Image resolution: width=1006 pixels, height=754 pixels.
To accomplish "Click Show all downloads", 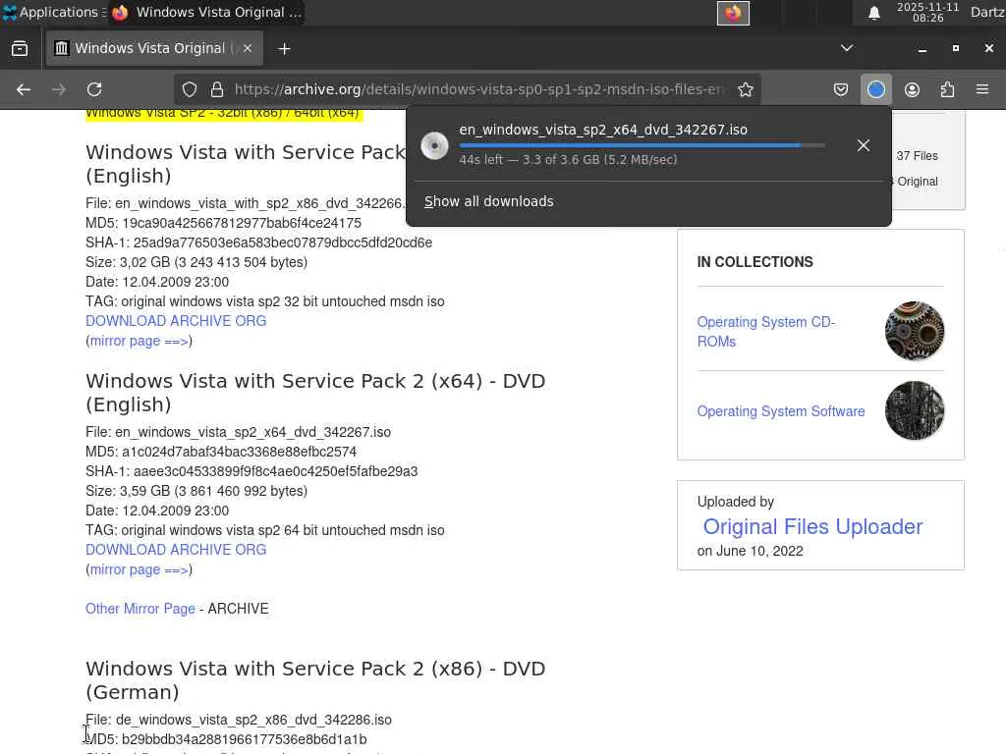I will [x=489, y=201].
